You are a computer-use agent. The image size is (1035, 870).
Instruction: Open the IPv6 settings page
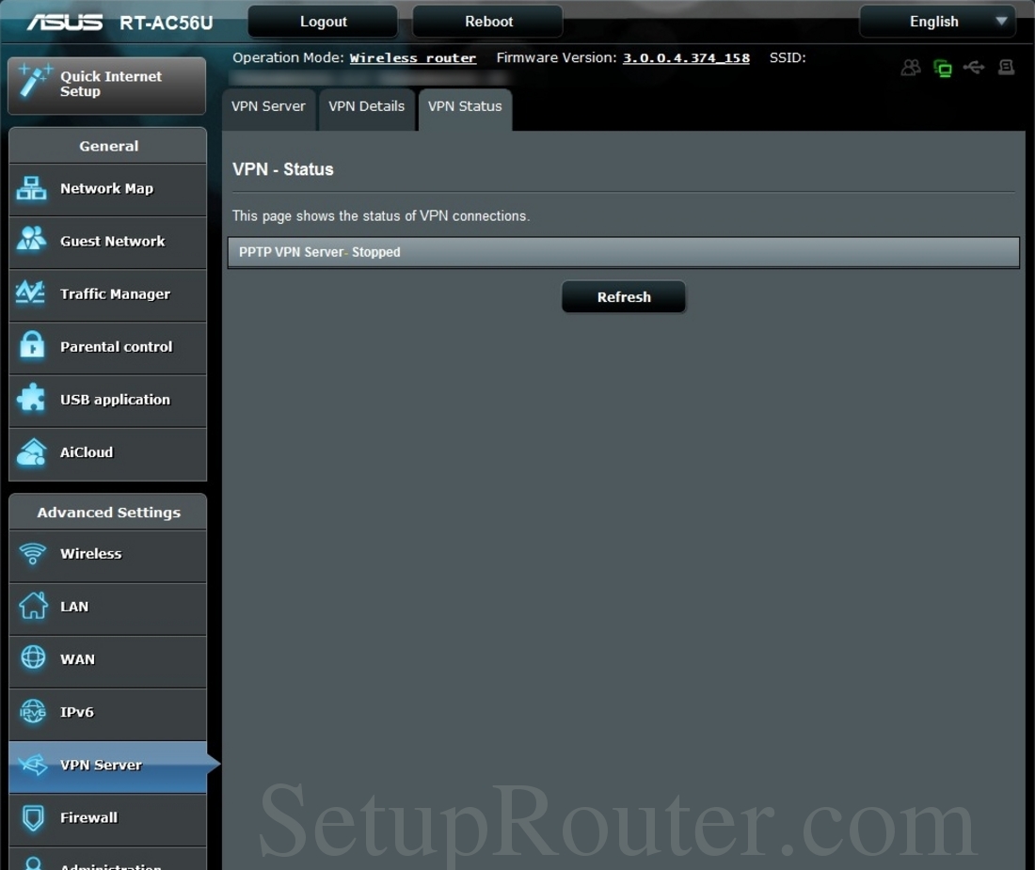point(107,714)
